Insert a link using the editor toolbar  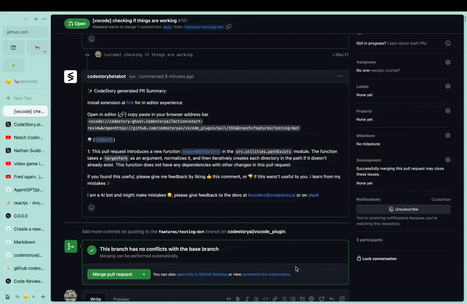[x=275, y=299]
